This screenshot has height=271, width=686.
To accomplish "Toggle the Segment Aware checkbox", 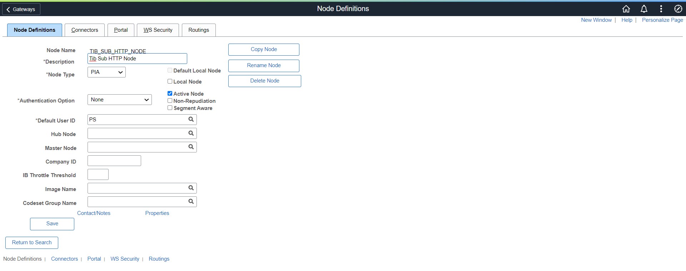I will [170, 108].
